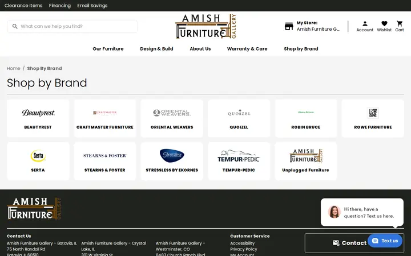The image size is (411, 256).
Task: Click the My Store store name text
Action: (x=318, y=29)
